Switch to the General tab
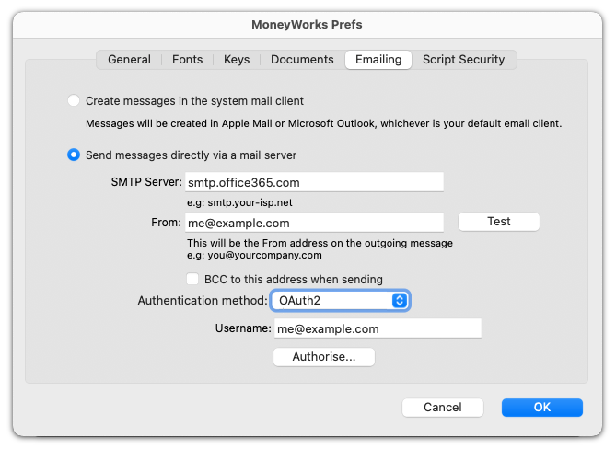 pyautogui.click(x=129, y=60)
